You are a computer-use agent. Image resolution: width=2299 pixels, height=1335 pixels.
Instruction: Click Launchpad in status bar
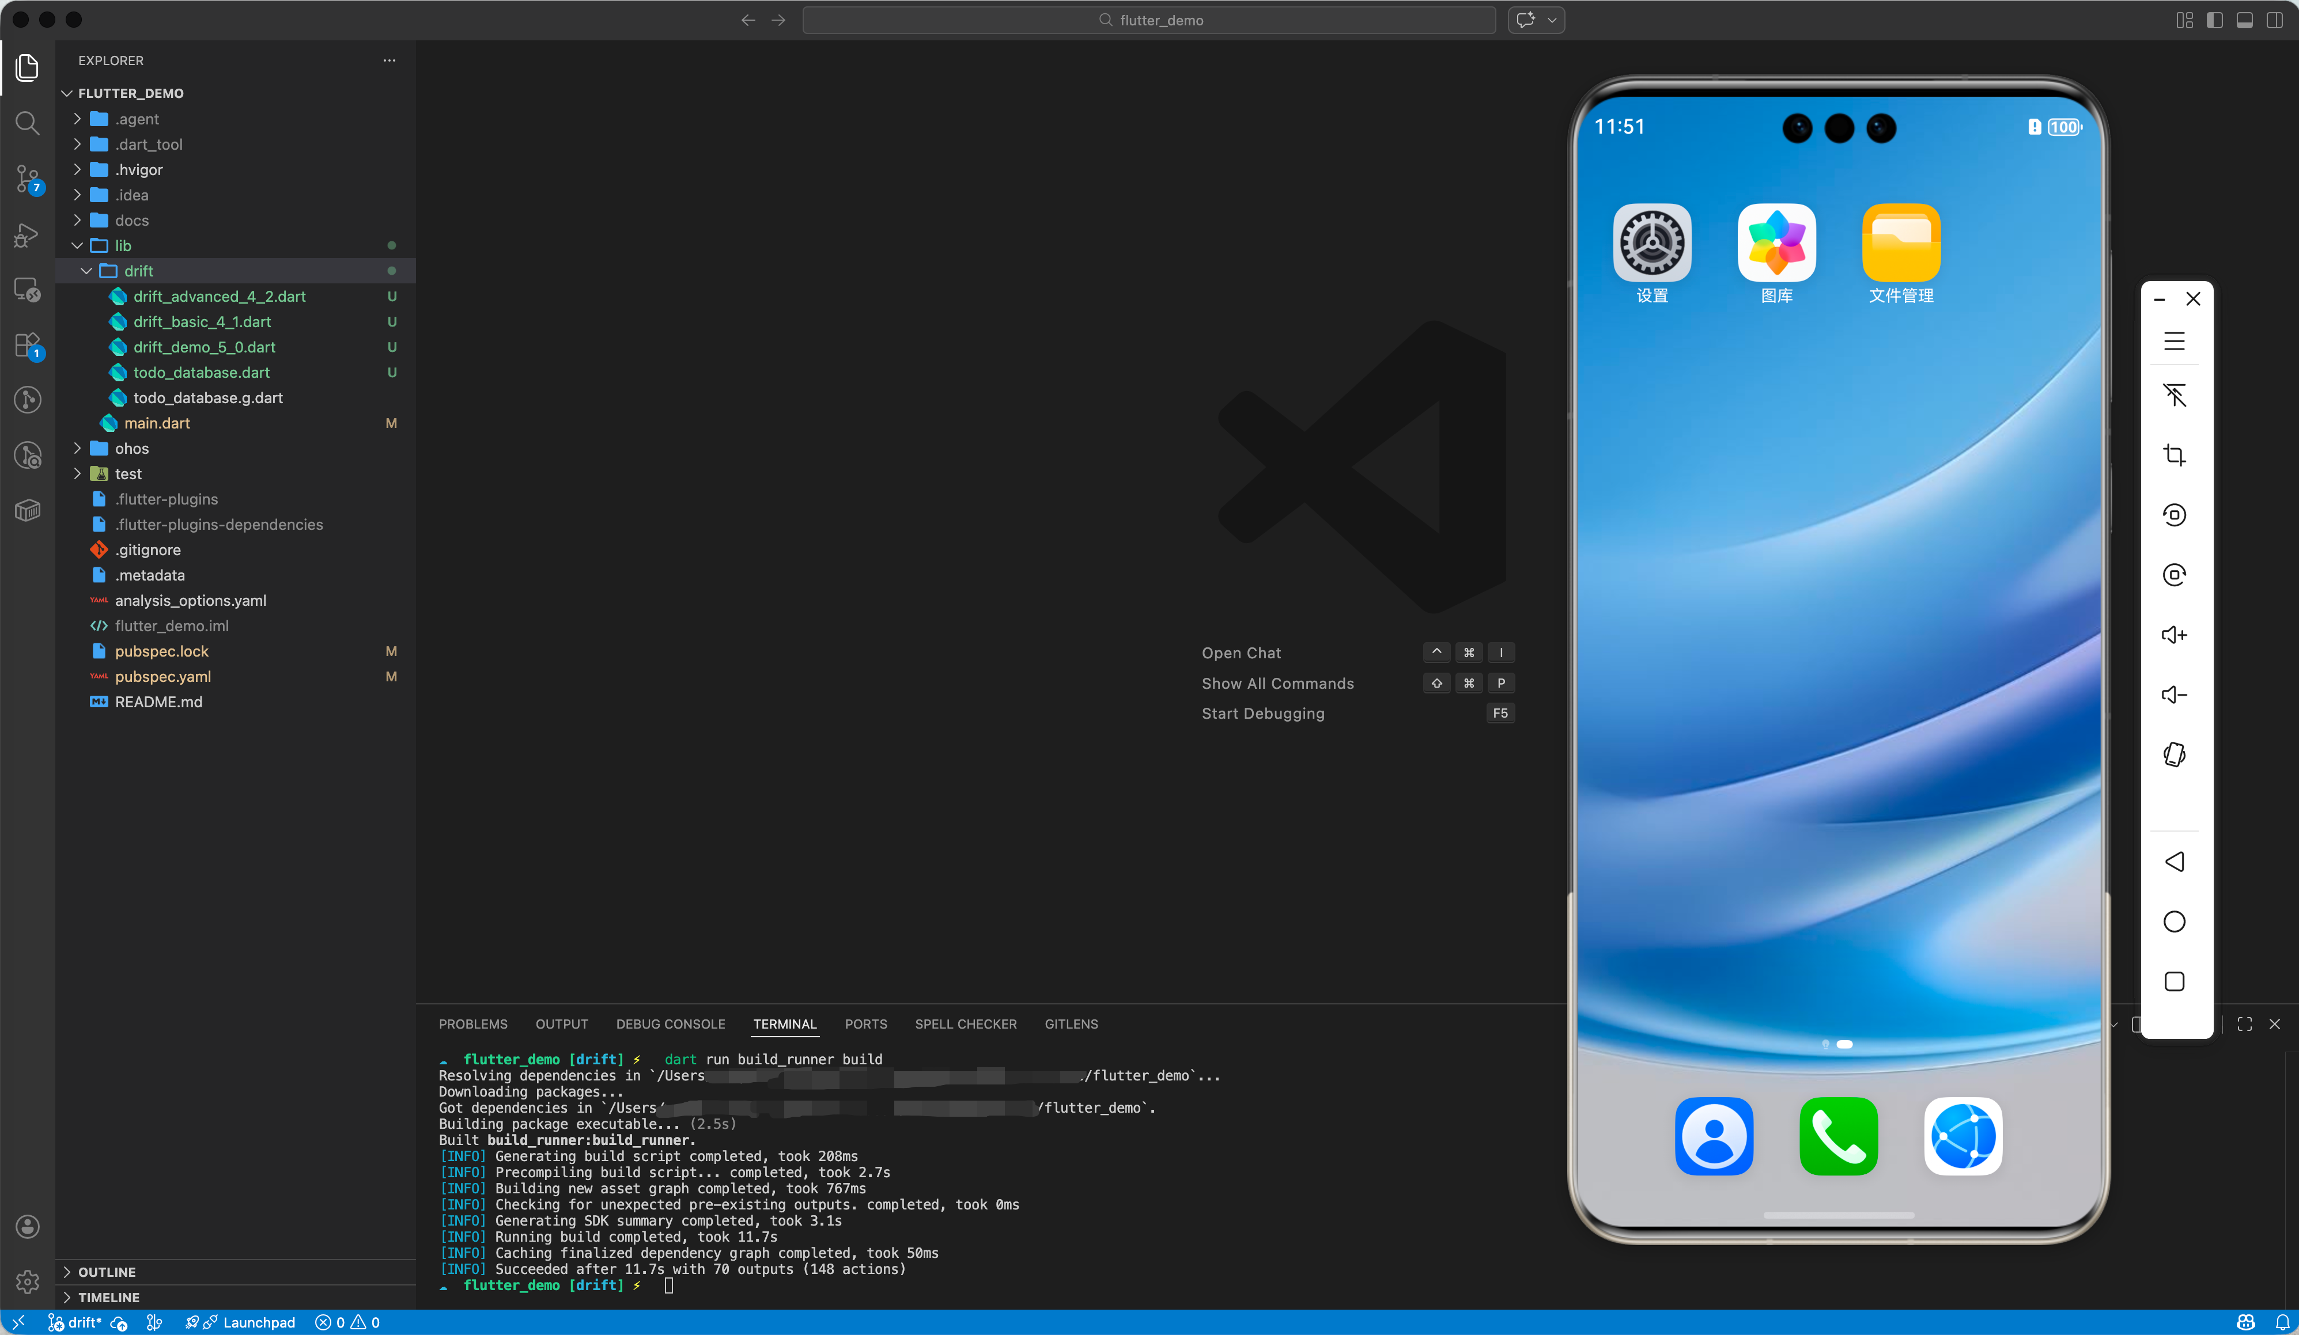(258, 1322)
